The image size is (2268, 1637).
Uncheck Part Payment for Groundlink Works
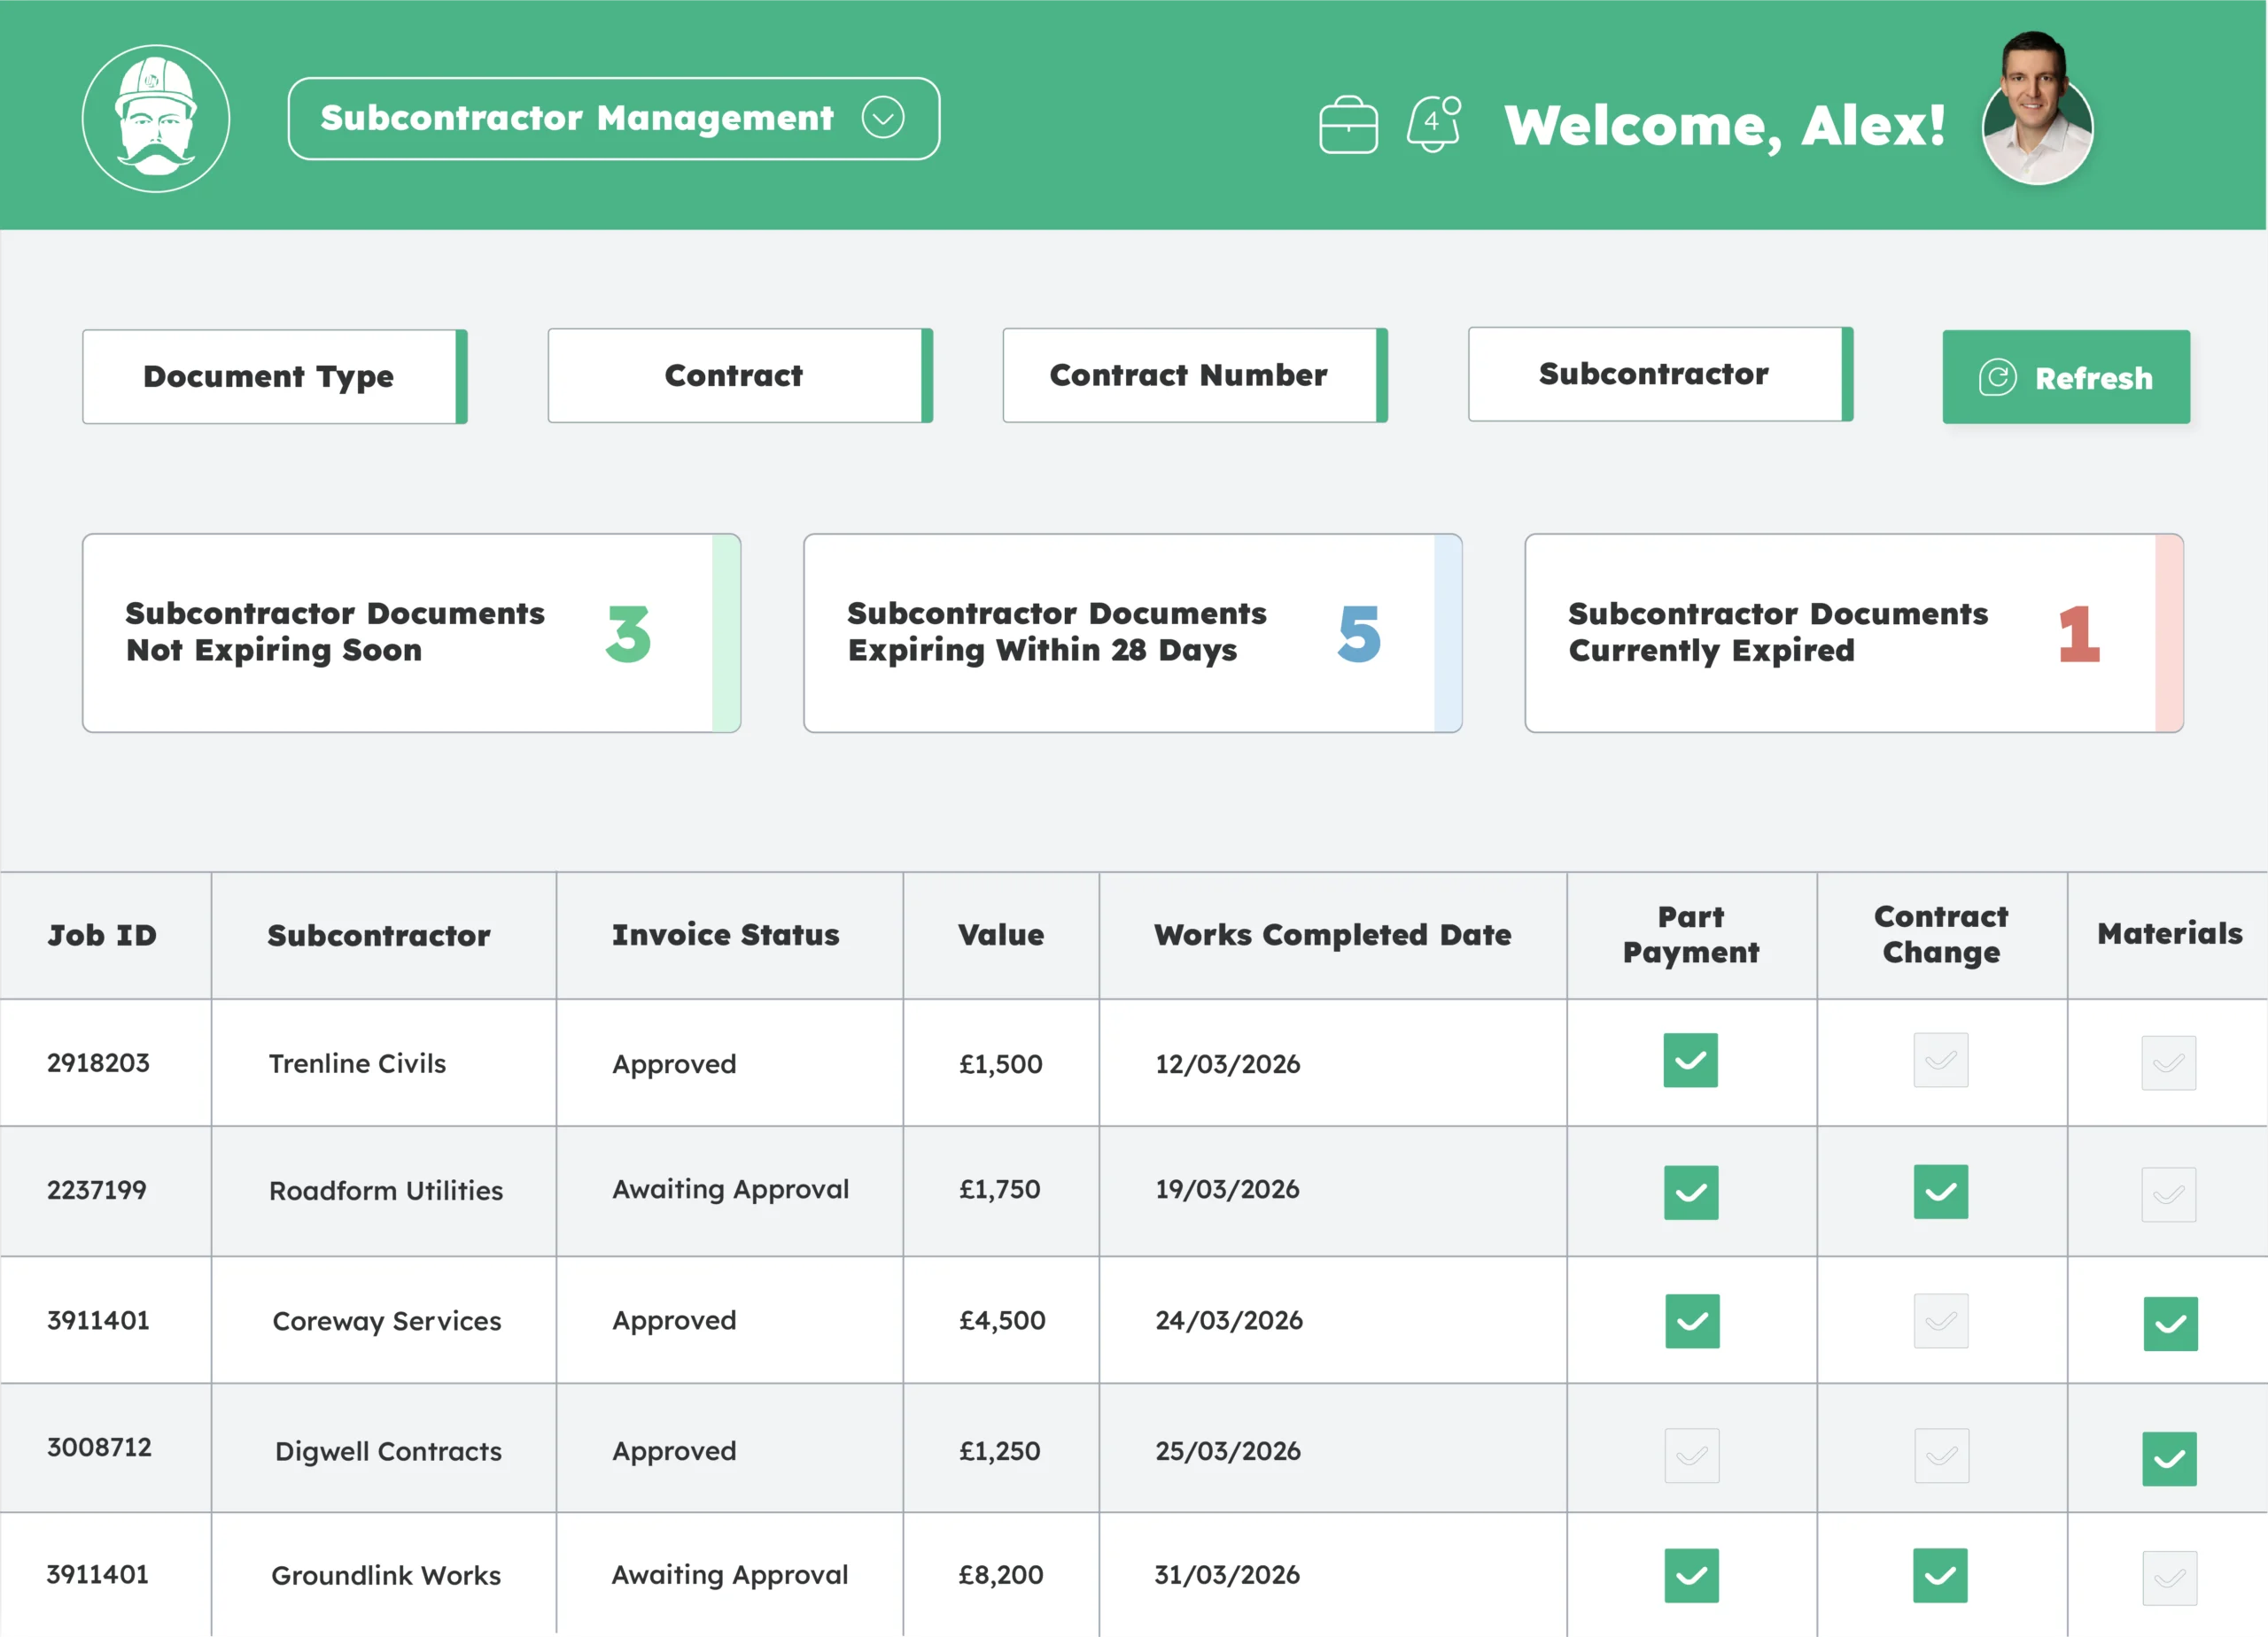coord(1692,1575)
